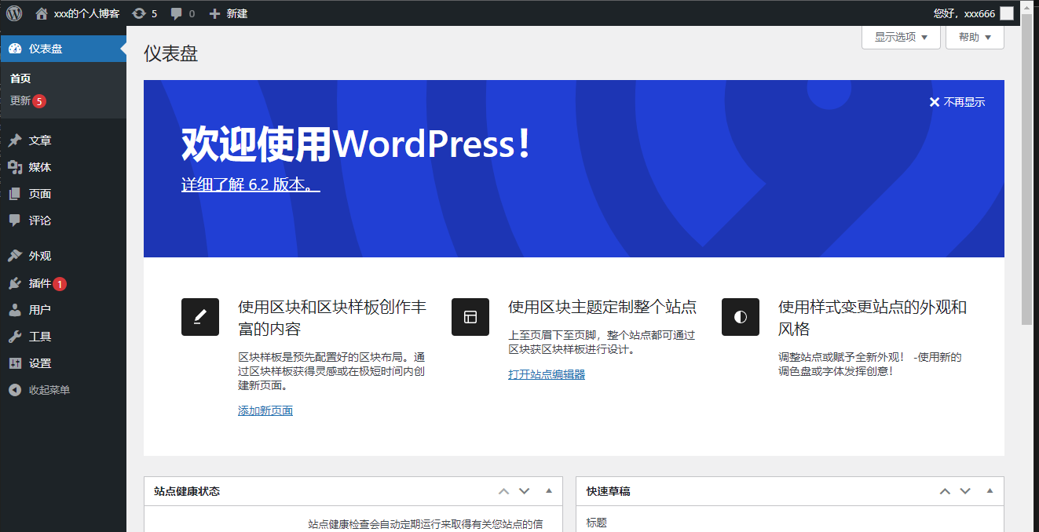The image size is (1039, 532).
Task: Click 收起菜单 collapse menu text
Action: (x=49, y=390)
